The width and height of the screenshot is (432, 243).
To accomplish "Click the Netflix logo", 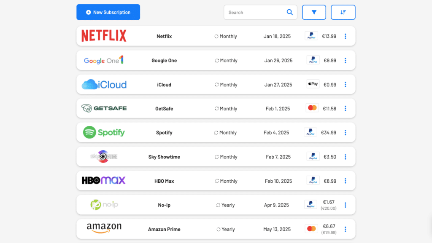I will 104,36.
